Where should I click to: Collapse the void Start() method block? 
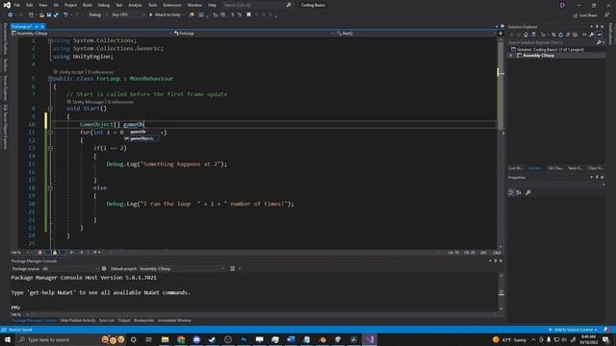50,109
